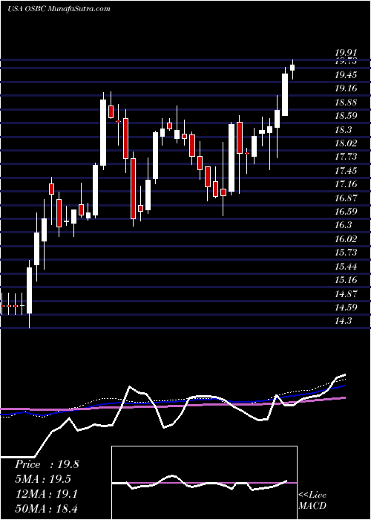371x520 pixels.
Task: Click the last white candlestick at chart top
Action: 292,68
